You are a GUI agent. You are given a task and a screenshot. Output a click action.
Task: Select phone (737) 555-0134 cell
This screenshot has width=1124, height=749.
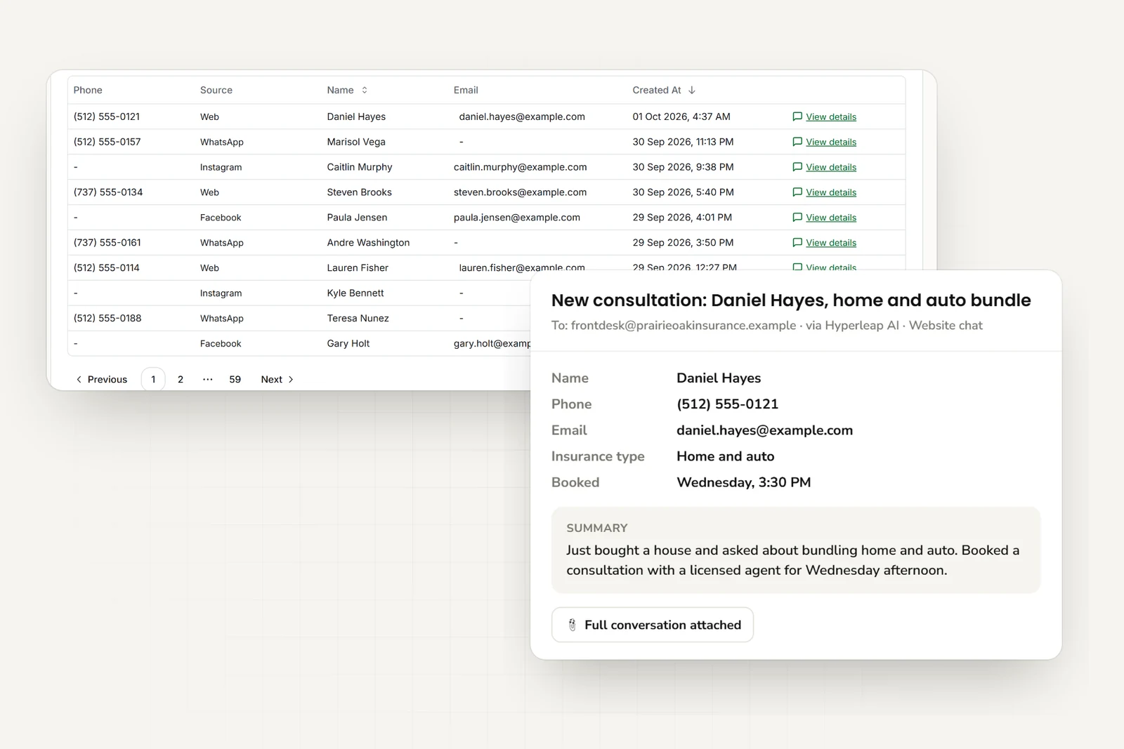point(108,192)
